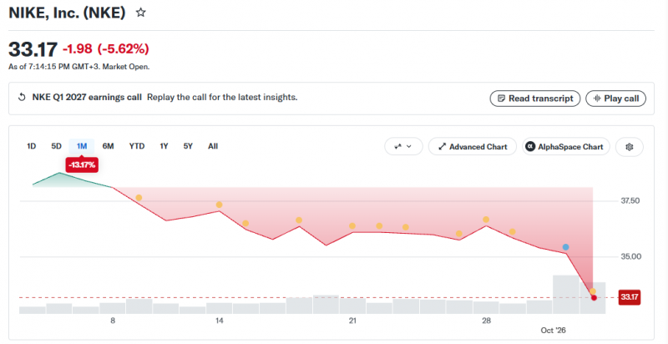This screenshot has height=344, width=668.
Task: Read the earnings call transcript
Action: tap(535, 99)
